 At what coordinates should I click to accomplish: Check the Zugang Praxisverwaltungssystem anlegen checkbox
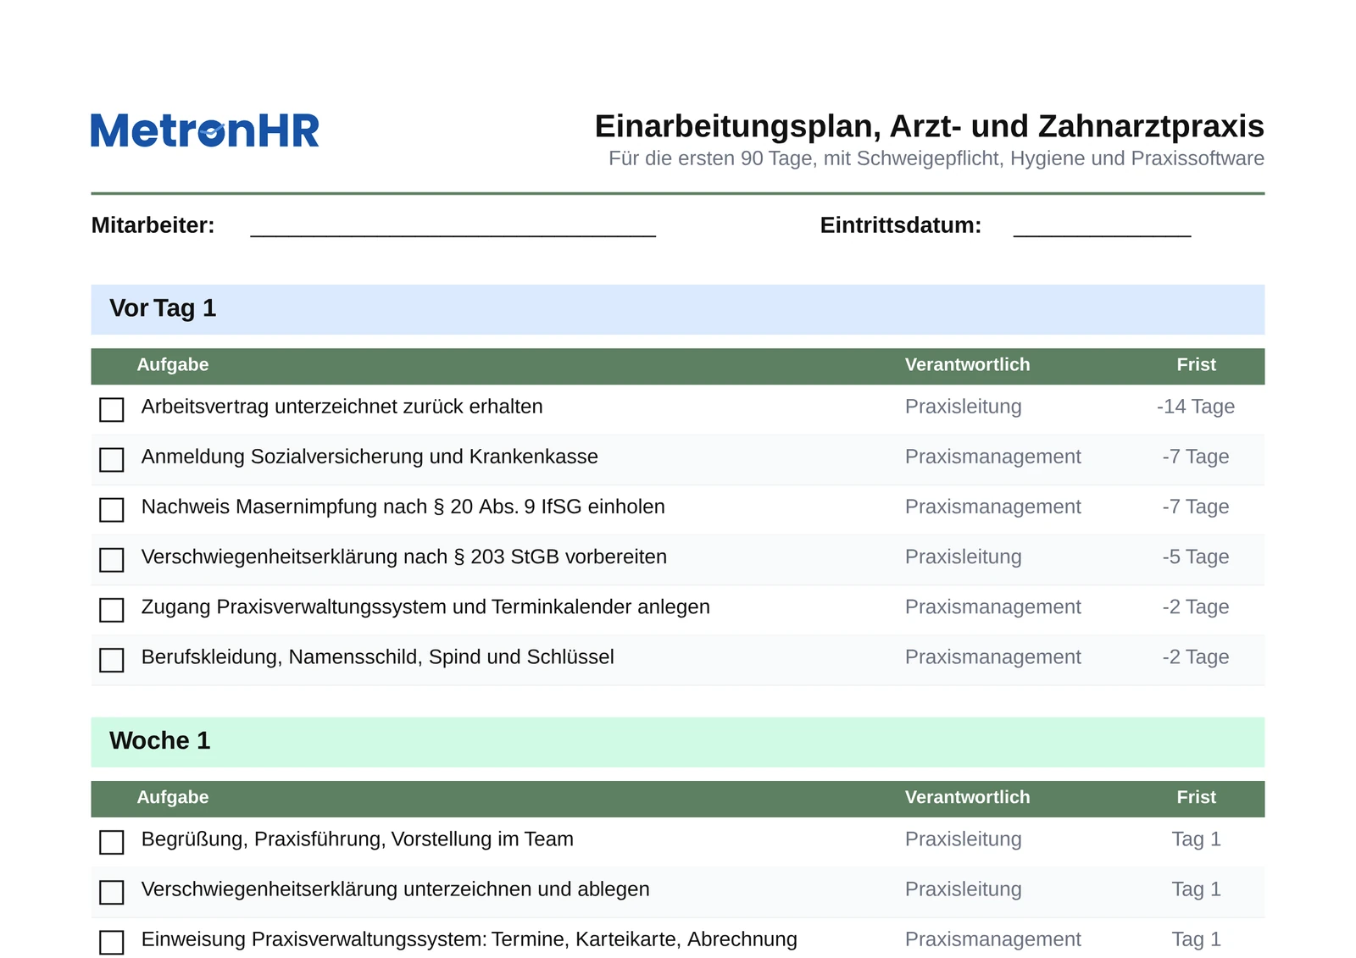point(112,610)
